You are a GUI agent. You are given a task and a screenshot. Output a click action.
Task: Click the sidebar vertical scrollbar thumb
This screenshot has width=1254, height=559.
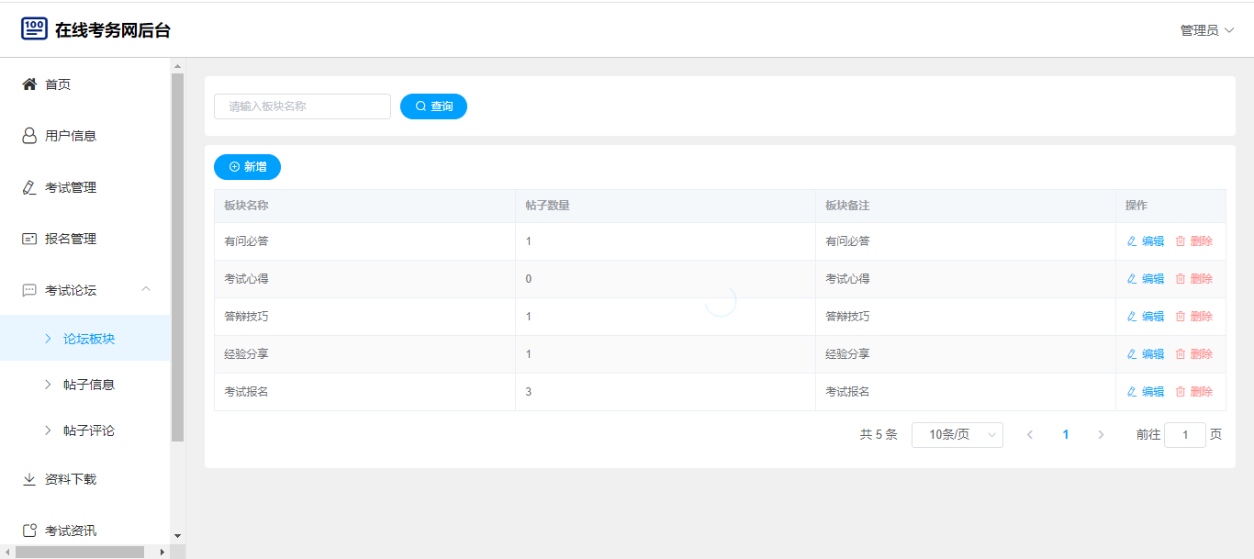click(x=177, y=257)
